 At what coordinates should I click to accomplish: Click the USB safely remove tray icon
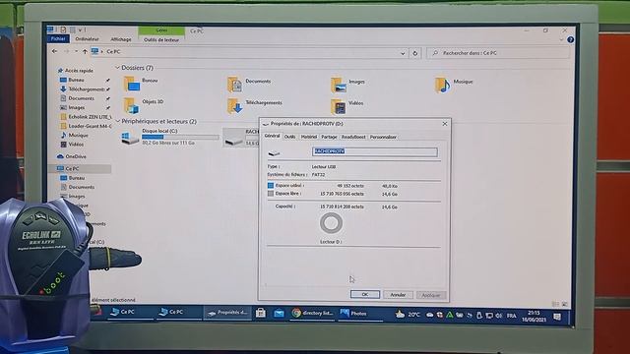[x=479, y=316]
